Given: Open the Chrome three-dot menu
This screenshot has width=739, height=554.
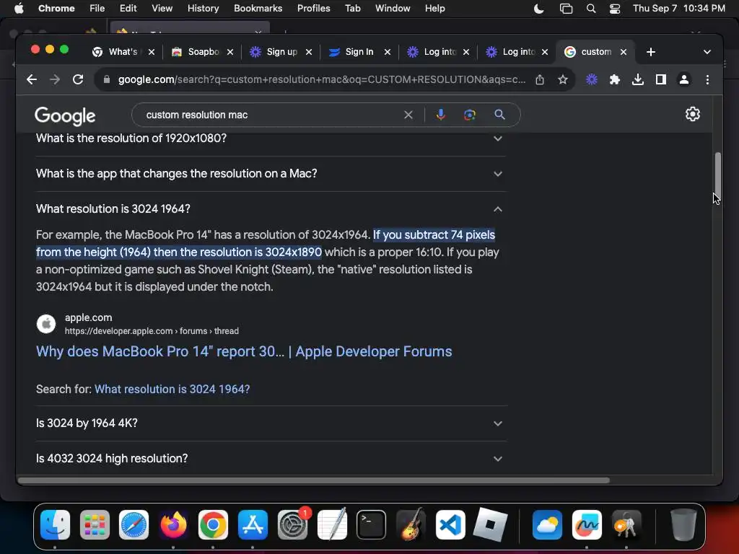Looking at the screenshot, I should [x=707, y=79].
